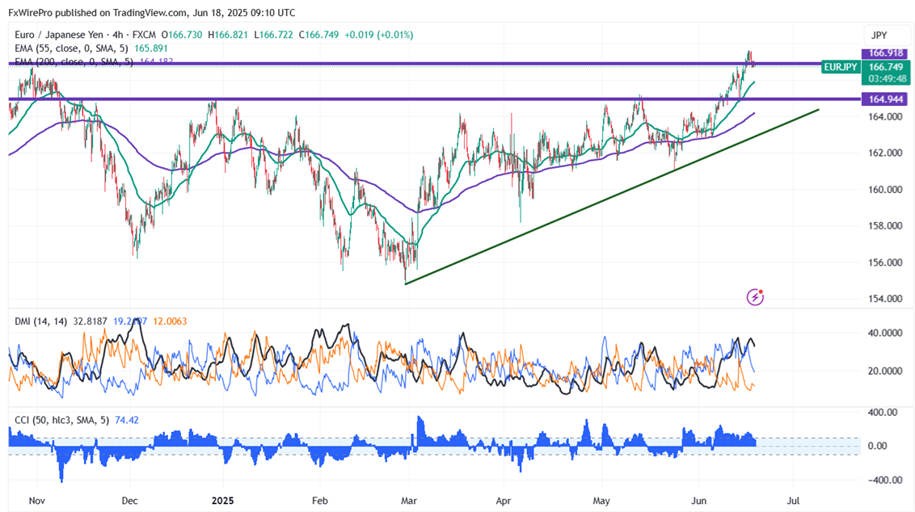Click the 158.000 price axis label
The width and height of the screenshot is (915, 512).
coord(885,225)
